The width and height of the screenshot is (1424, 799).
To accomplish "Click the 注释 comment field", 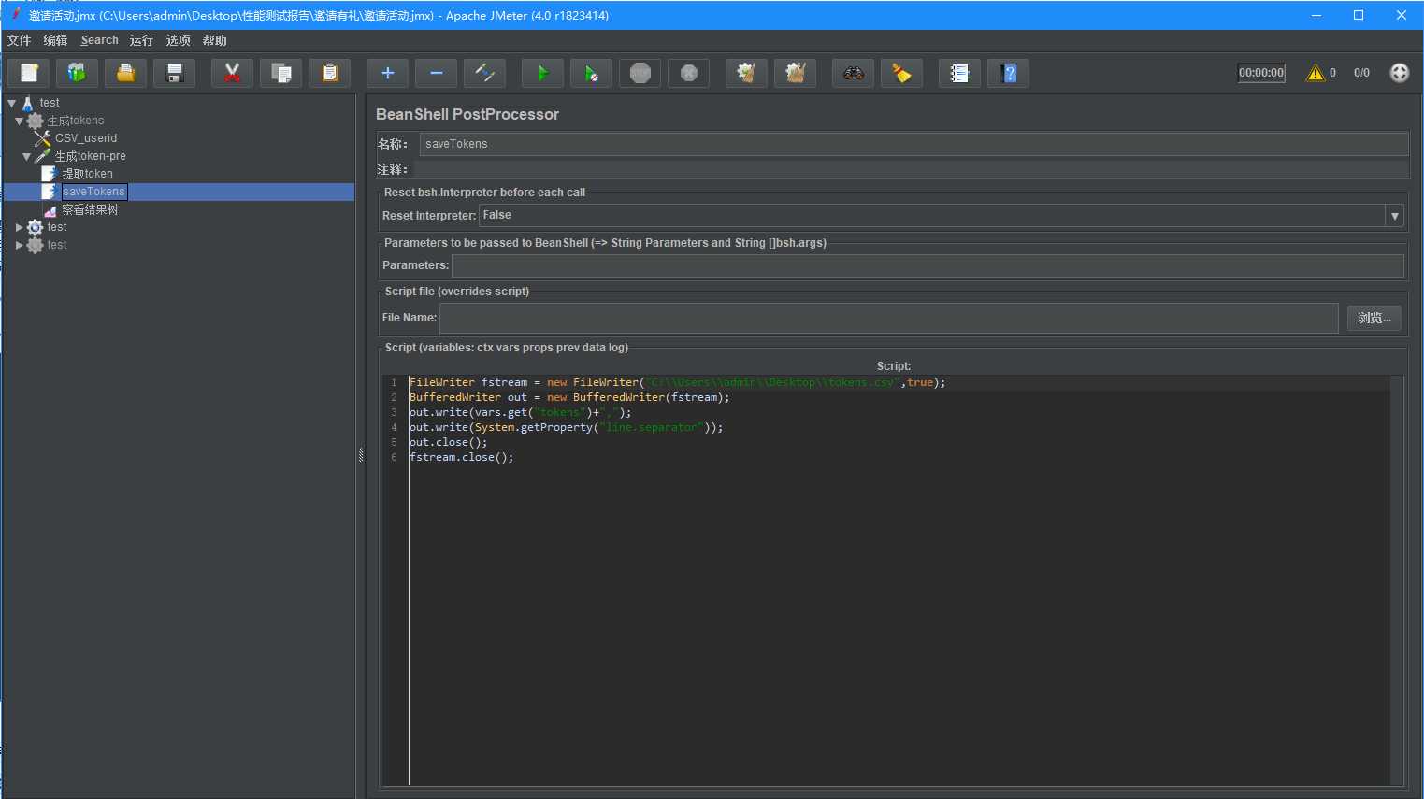I will 911,169.
